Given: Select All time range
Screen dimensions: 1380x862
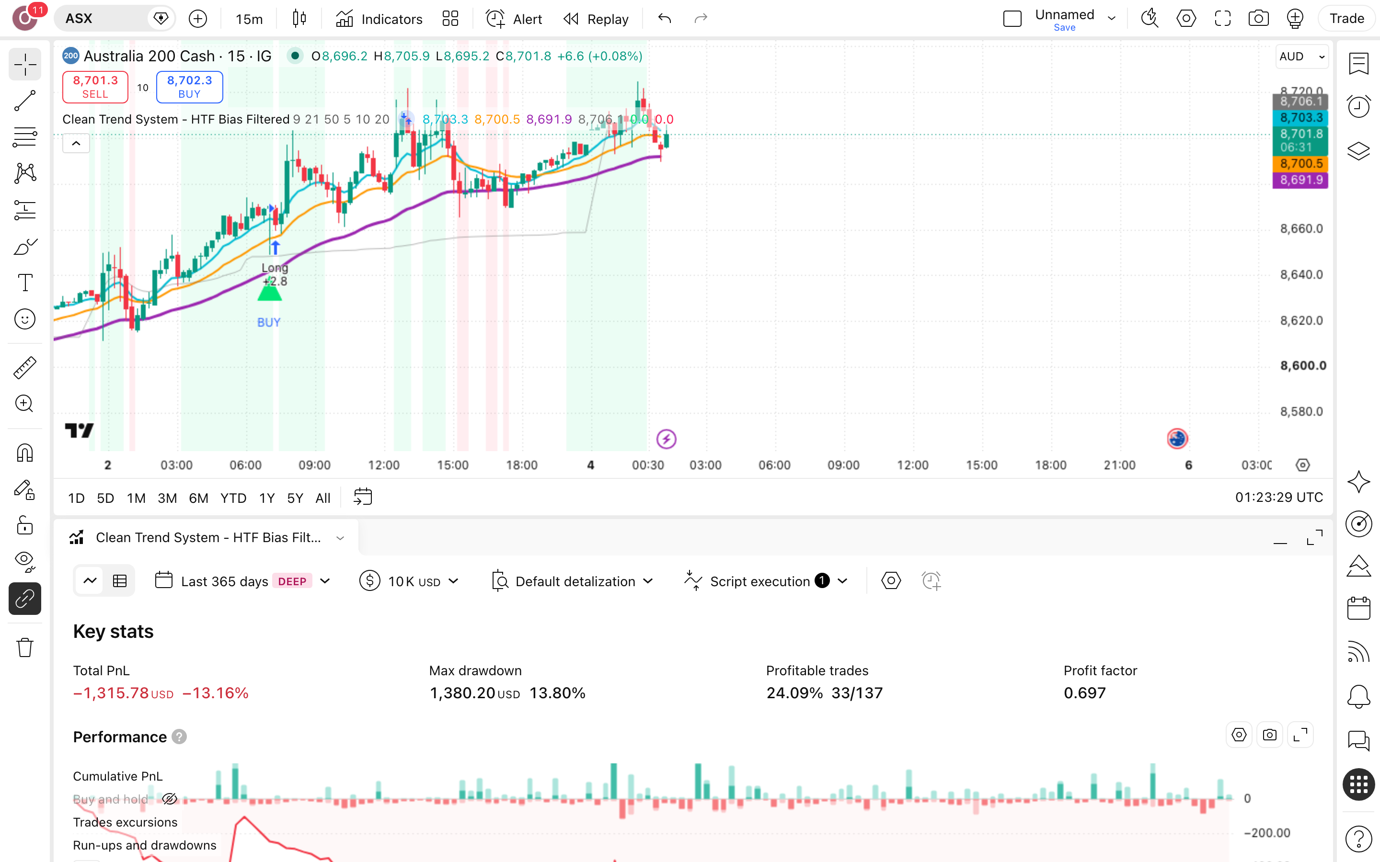Looking at the screenshot, I should click(323, 498).
